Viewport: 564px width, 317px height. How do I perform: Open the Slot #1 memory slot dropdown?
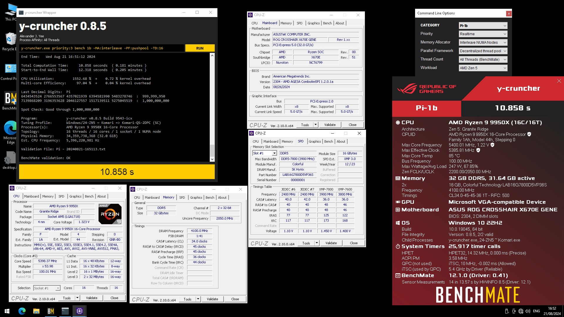265,153
